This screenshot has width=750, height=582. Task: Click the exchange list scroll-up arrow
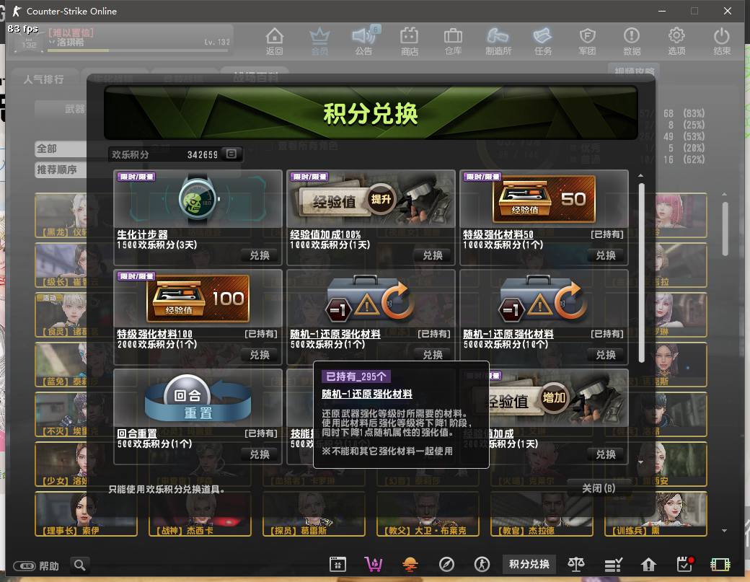[x=640, y=175]
